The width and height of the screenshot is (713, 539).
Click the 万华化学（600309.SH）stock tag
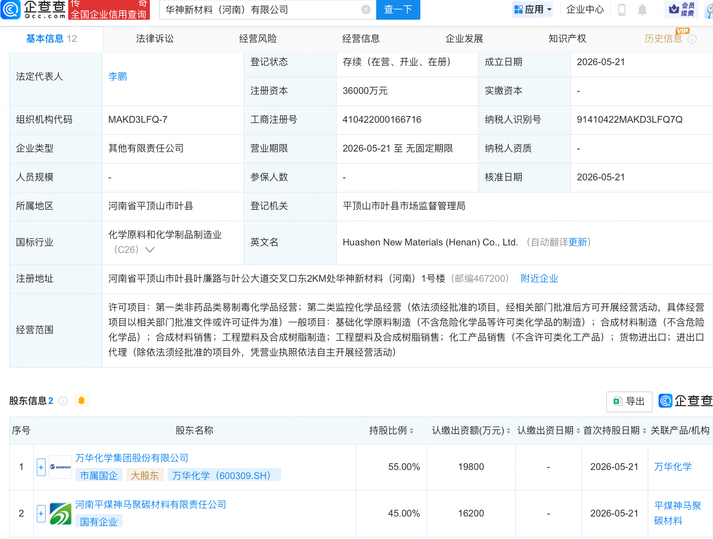click(224, 475)
